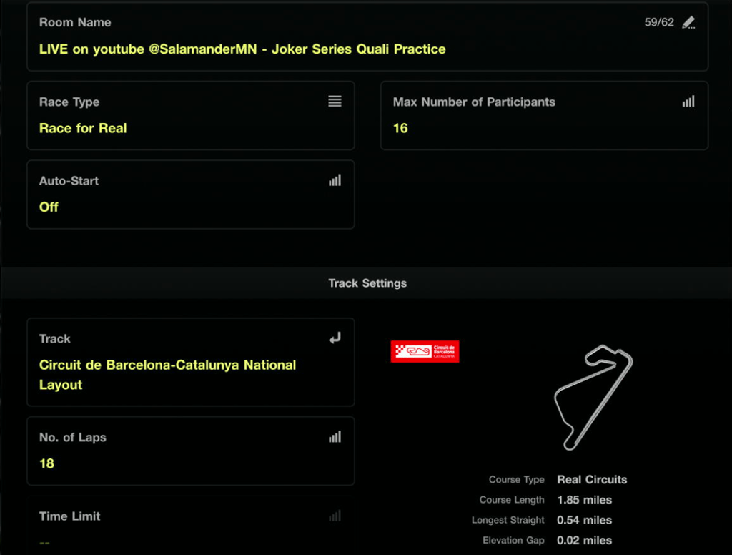Click the '0.02 miles' elevation gap value
The height and width of the screenshot is (555, 732).
585,541
